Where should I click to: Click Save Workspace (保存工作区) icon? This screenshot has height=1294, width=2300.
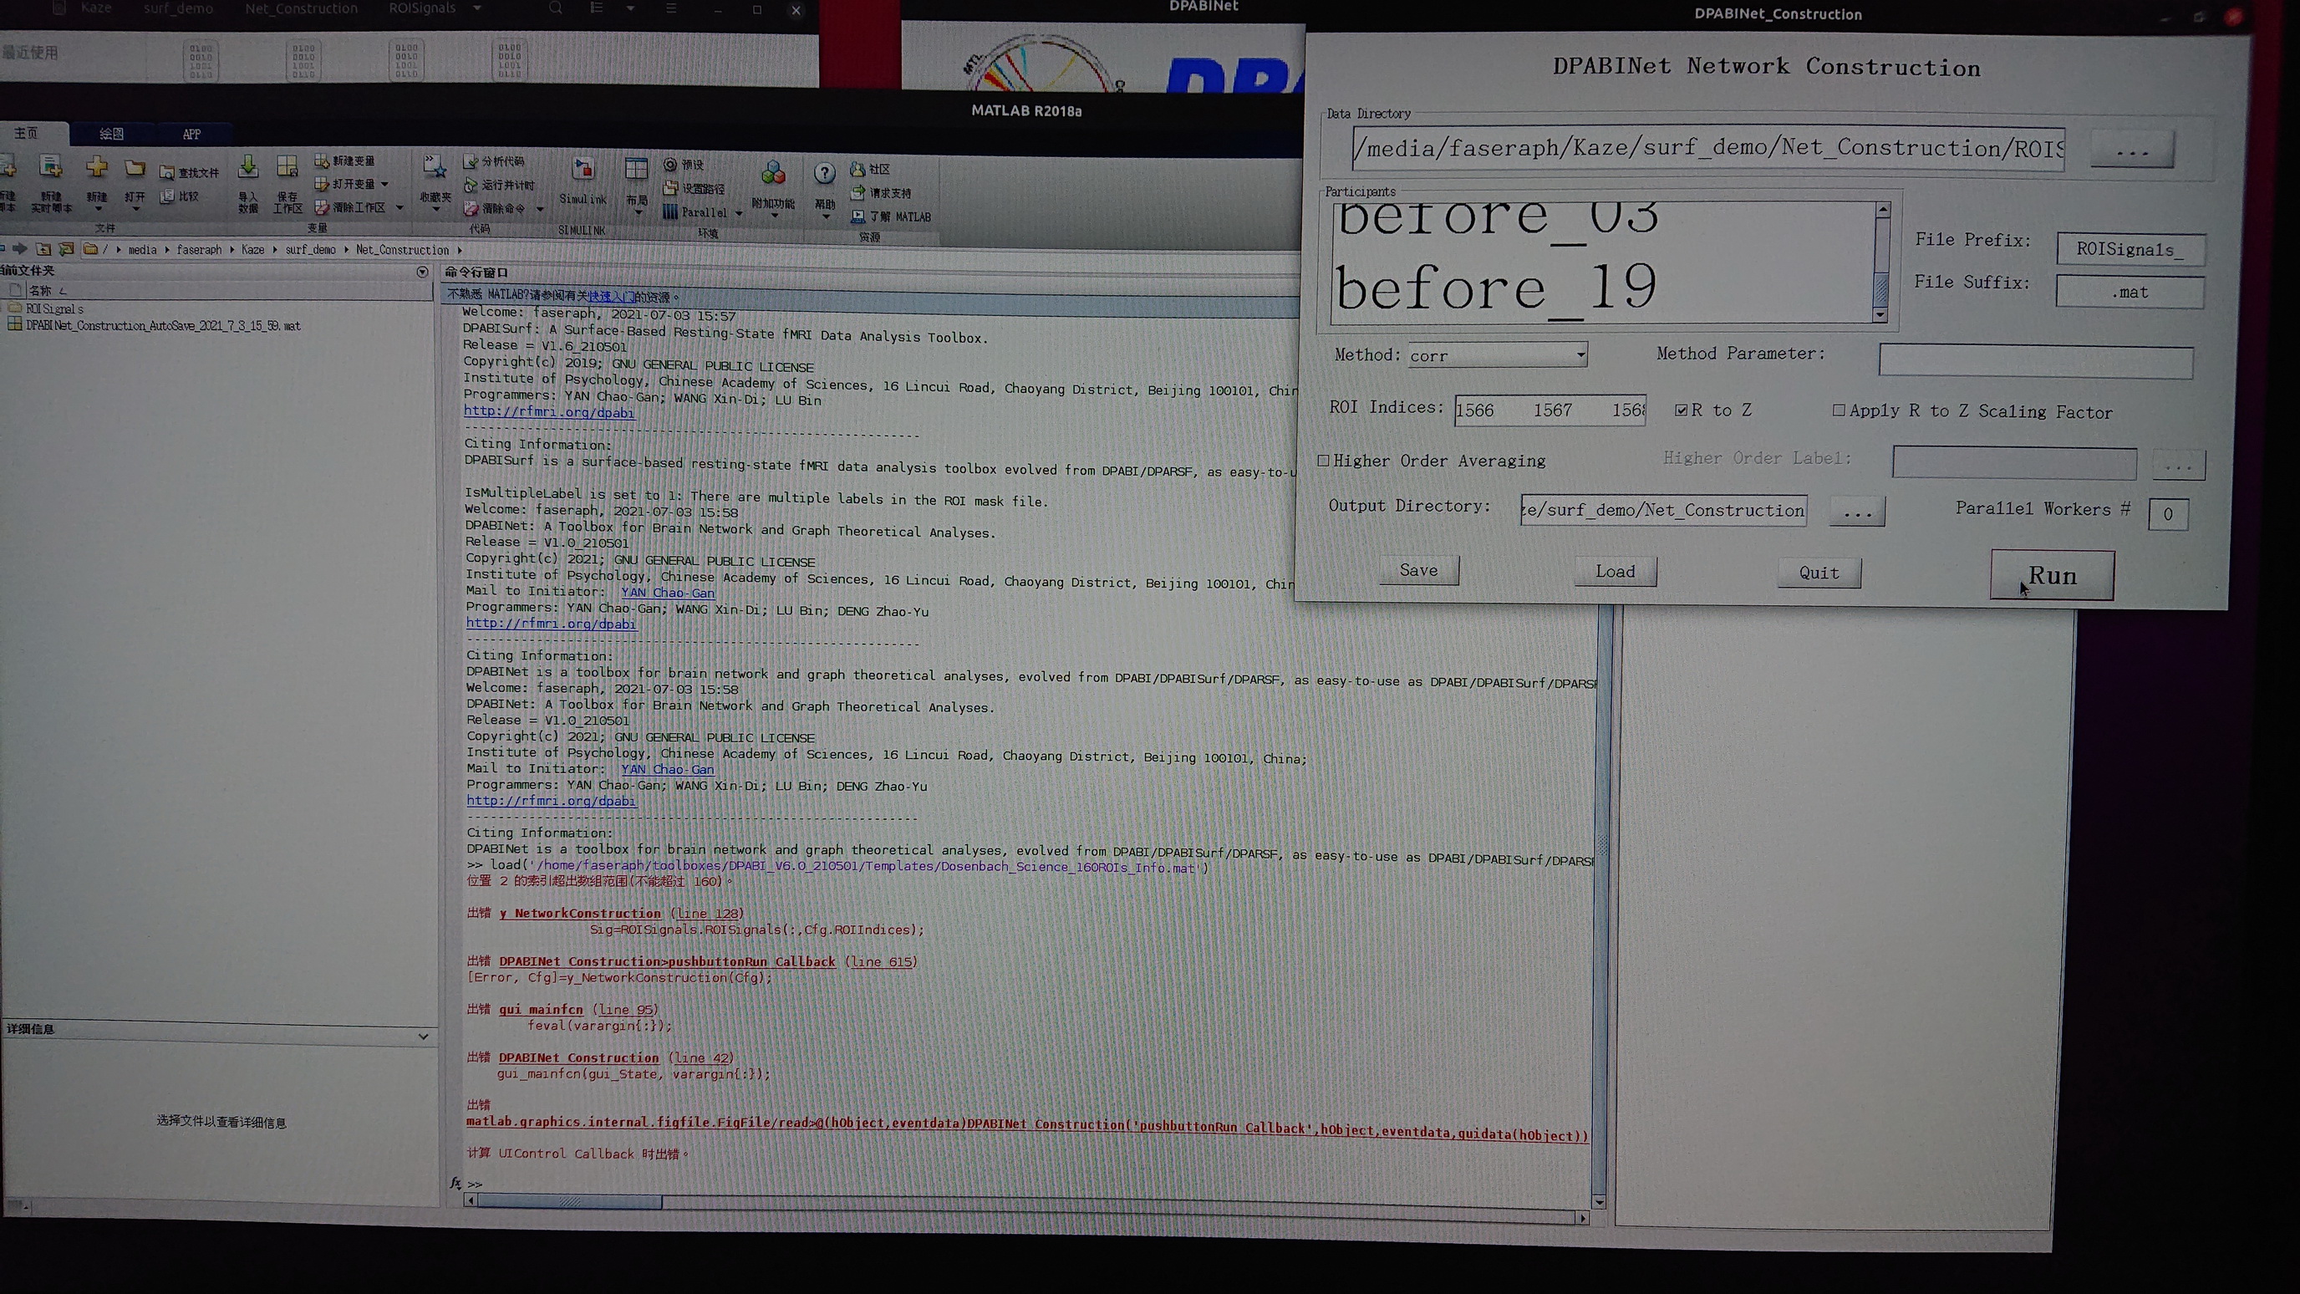pyautogui.click(x=287, y=167)
